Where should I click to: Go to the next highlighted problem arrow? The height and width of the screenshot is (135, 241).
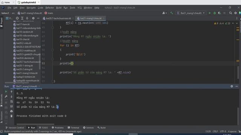237,23
